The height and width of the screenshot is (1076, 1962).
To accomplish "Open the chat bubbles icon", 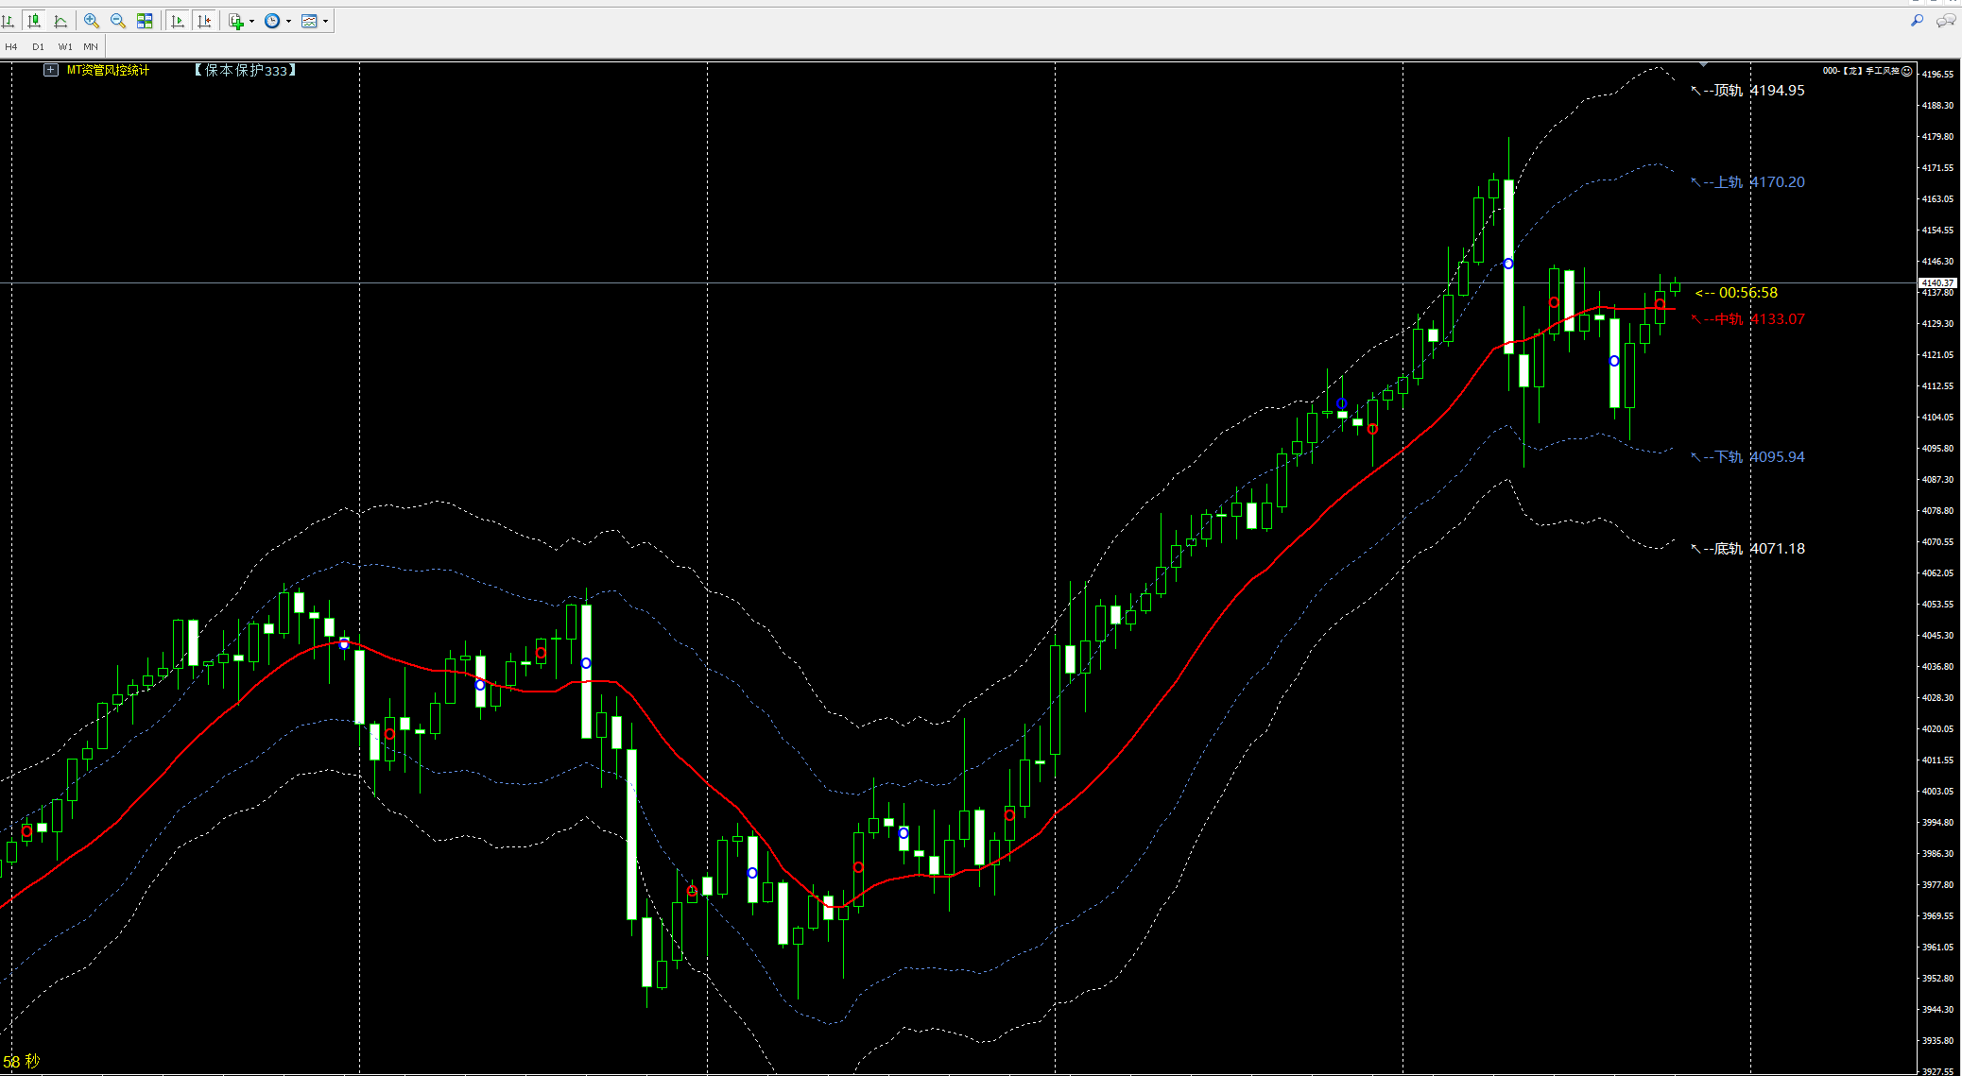I will click(x=1946, y=20).
